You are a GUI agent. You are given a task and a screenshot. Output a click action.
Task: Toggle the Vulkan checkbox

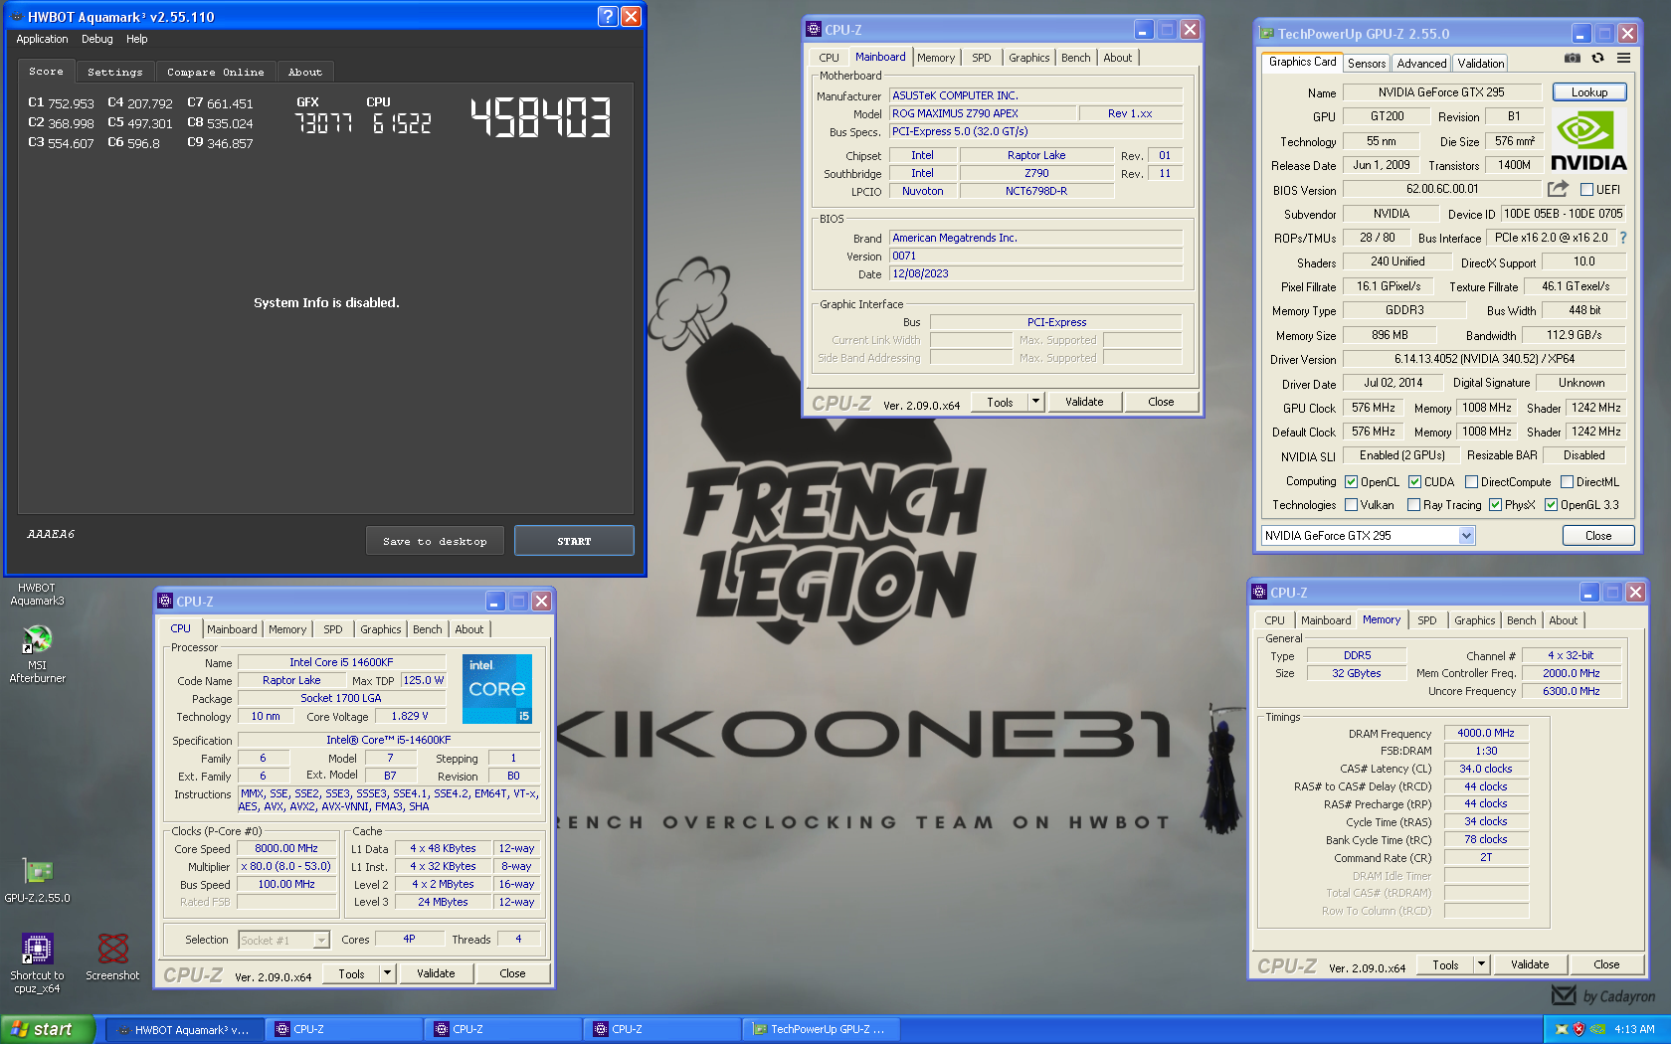click(x=1352, y=505)
